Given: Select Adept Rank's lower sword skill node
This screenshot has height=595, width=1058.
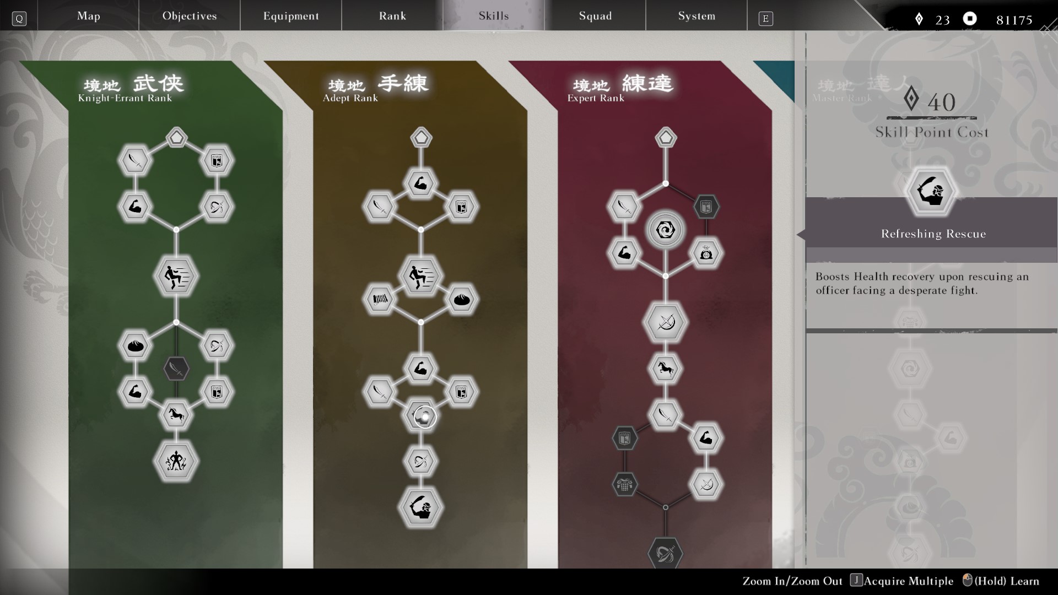Looking at the screenshot, I should [380, 392].
